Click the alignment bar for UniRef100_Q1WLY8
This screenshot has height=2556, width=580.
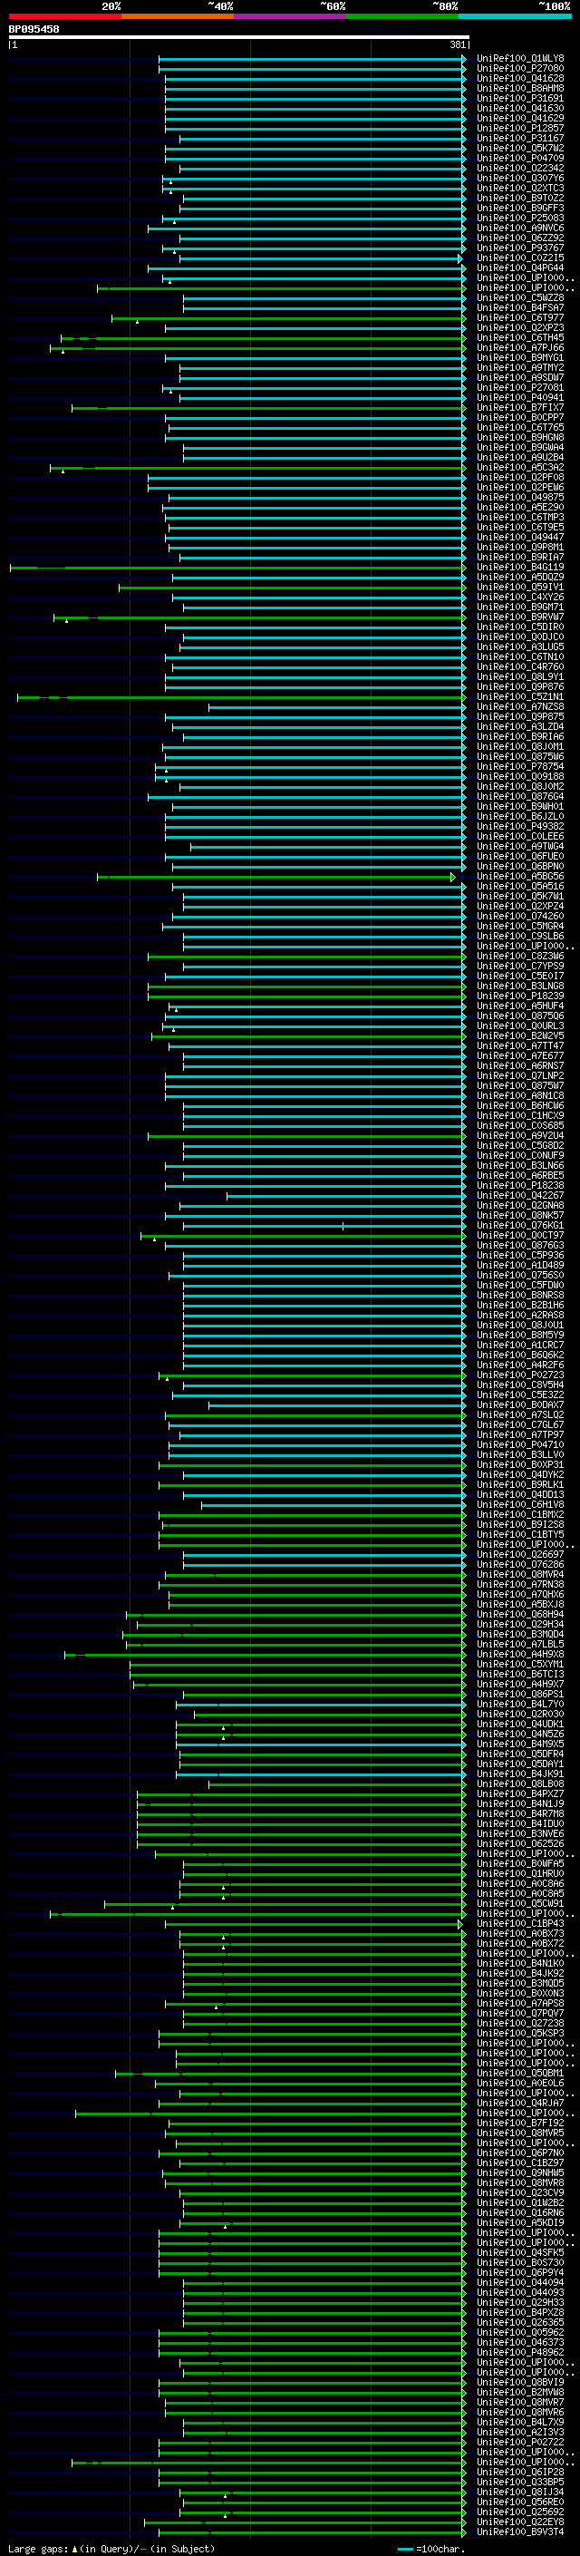click(x=313, y=59)
